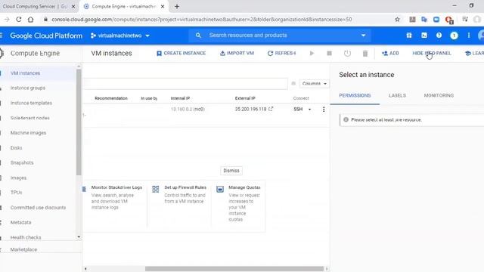Expand SSH connection options arrow
The width and height of the screenshot is (484, 272).
pos(309,109)
